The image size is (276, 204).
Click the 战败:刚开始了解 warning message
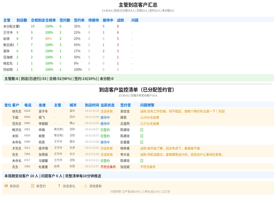pyautogui.click(x=170, y=148)
